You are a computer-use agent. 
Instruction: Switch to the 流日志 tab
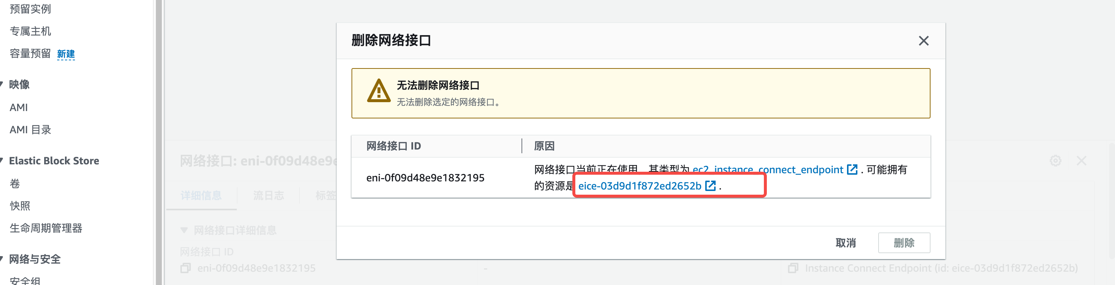[x=268, y=195]
